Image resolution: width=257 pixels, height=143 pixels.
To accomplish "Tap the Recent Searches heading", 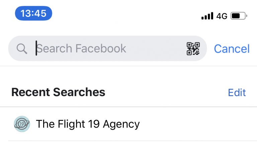I will [x=58, y=92].
